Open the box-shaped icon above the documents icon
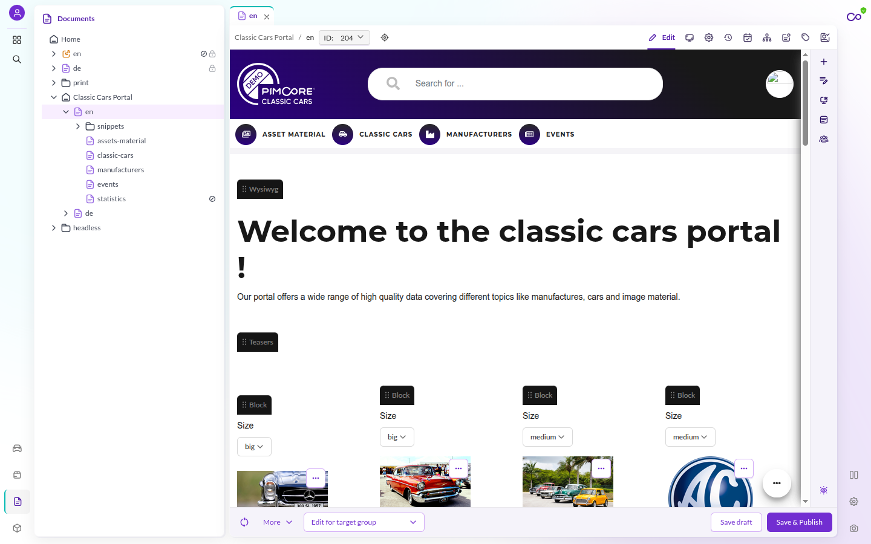 click(17, 475)
